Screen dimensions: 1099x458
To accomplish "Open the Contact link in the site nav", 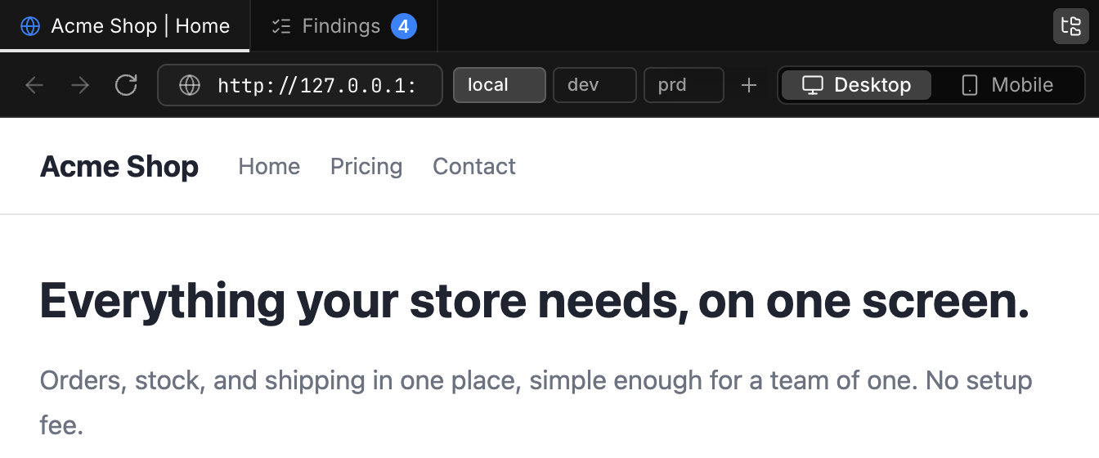I will click(x=474, y=167).
